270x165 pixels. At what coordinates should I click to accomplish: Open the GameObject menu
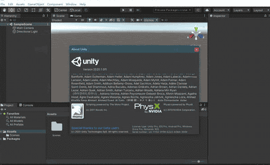pos(36,4)
